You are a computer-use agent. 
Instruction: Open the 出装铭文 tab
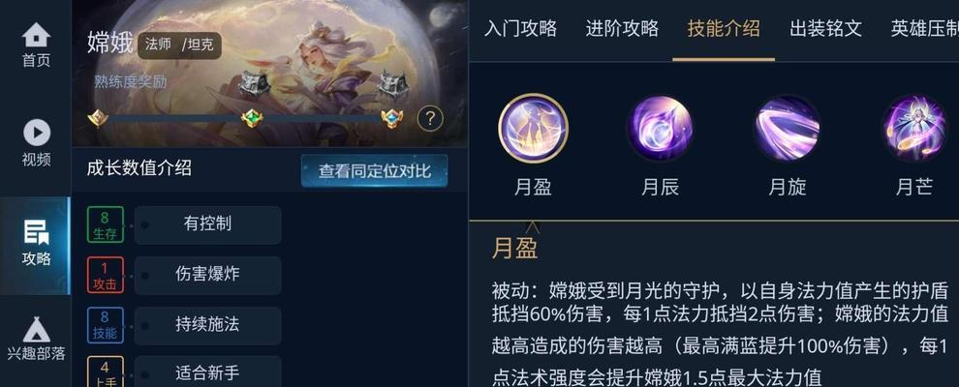tap(825, 28)
